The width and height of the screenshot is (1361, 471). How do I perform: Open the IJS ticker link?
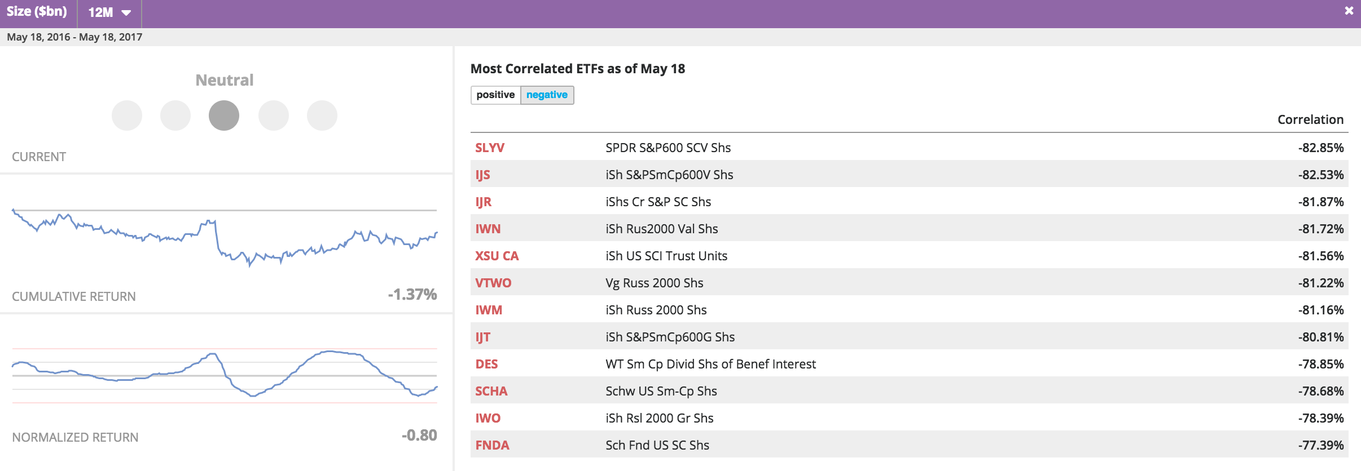[482, 175]
